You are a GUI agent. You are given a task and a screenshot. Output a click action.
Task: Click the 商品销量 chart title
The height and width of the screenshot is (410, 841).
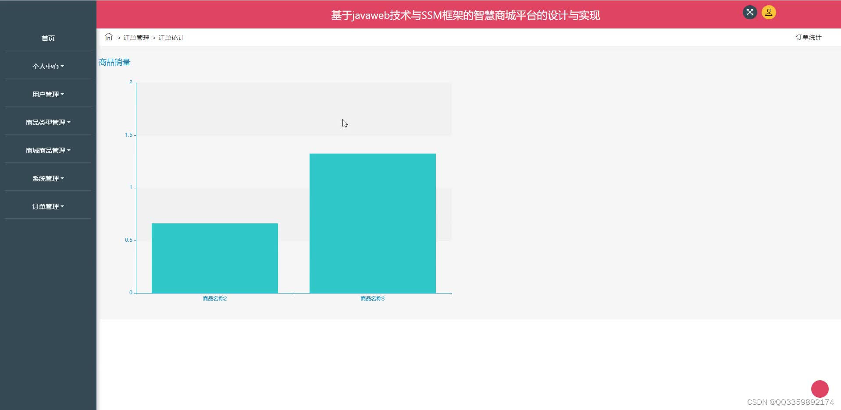click(115, 62)
